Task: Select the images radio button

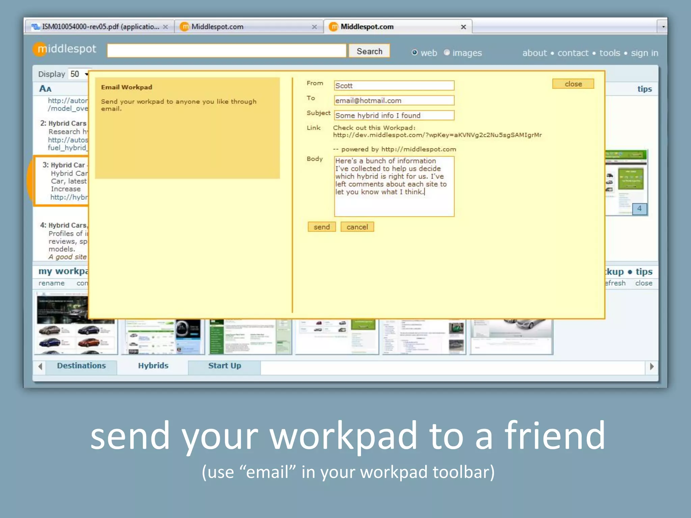Action: (x=447, y=53)
